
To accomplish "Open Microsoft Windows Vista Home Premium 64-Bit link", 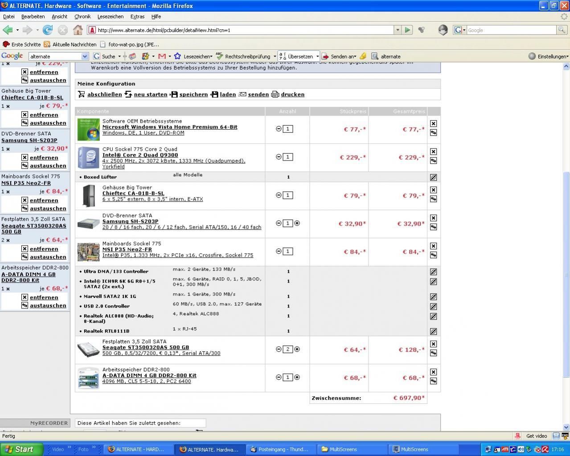I will (170, 127).
